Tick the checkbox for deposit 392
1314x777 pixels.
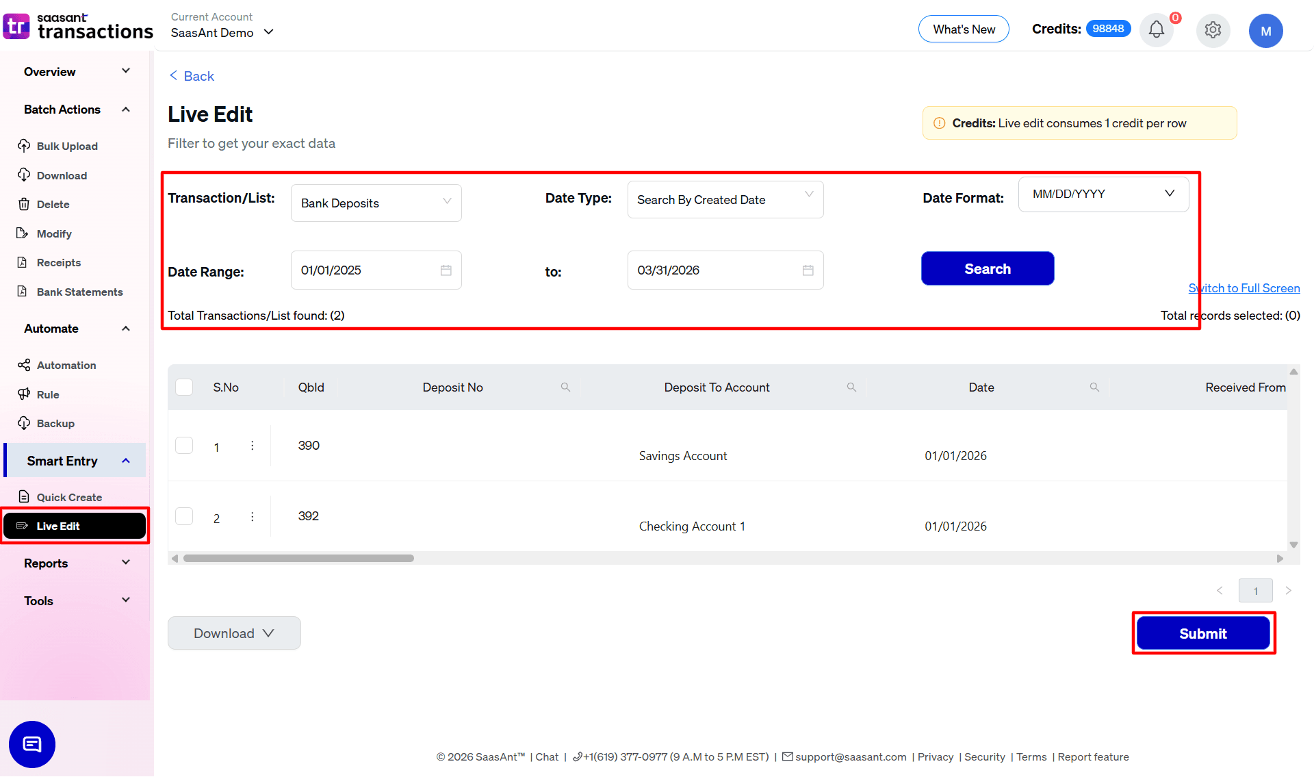click(x=184, y=516)
